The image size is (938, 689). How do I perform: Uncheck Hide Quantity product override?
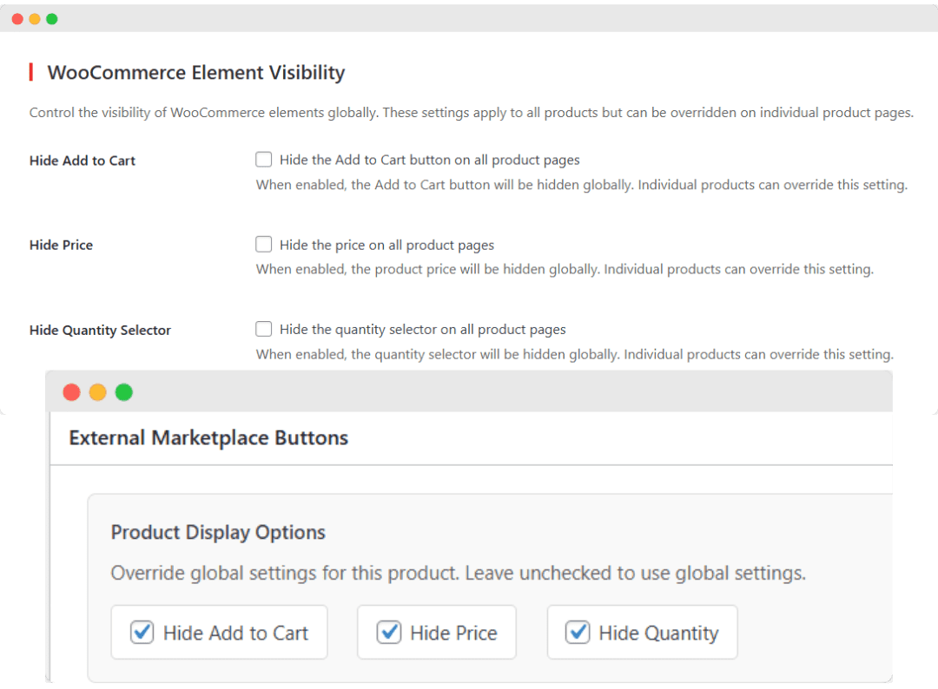(x=577, y=633)
